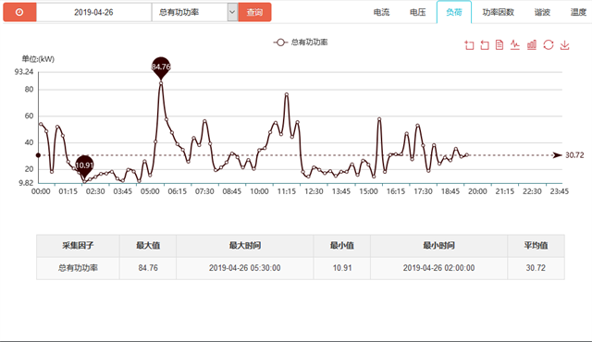Click cell 2019-04-26 05:30:00
Image resolution: width=592 pixels, height=342 pixels.
(x=244, y=268)
